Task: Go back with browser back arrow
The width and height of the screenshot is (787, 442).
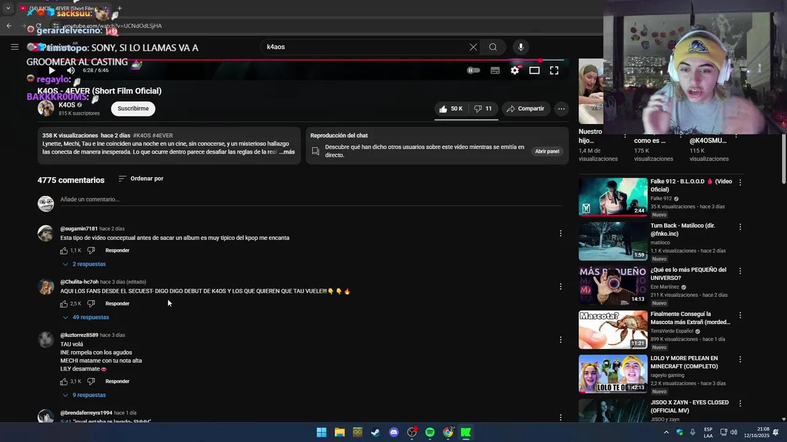Action: (x=9, y=26)
